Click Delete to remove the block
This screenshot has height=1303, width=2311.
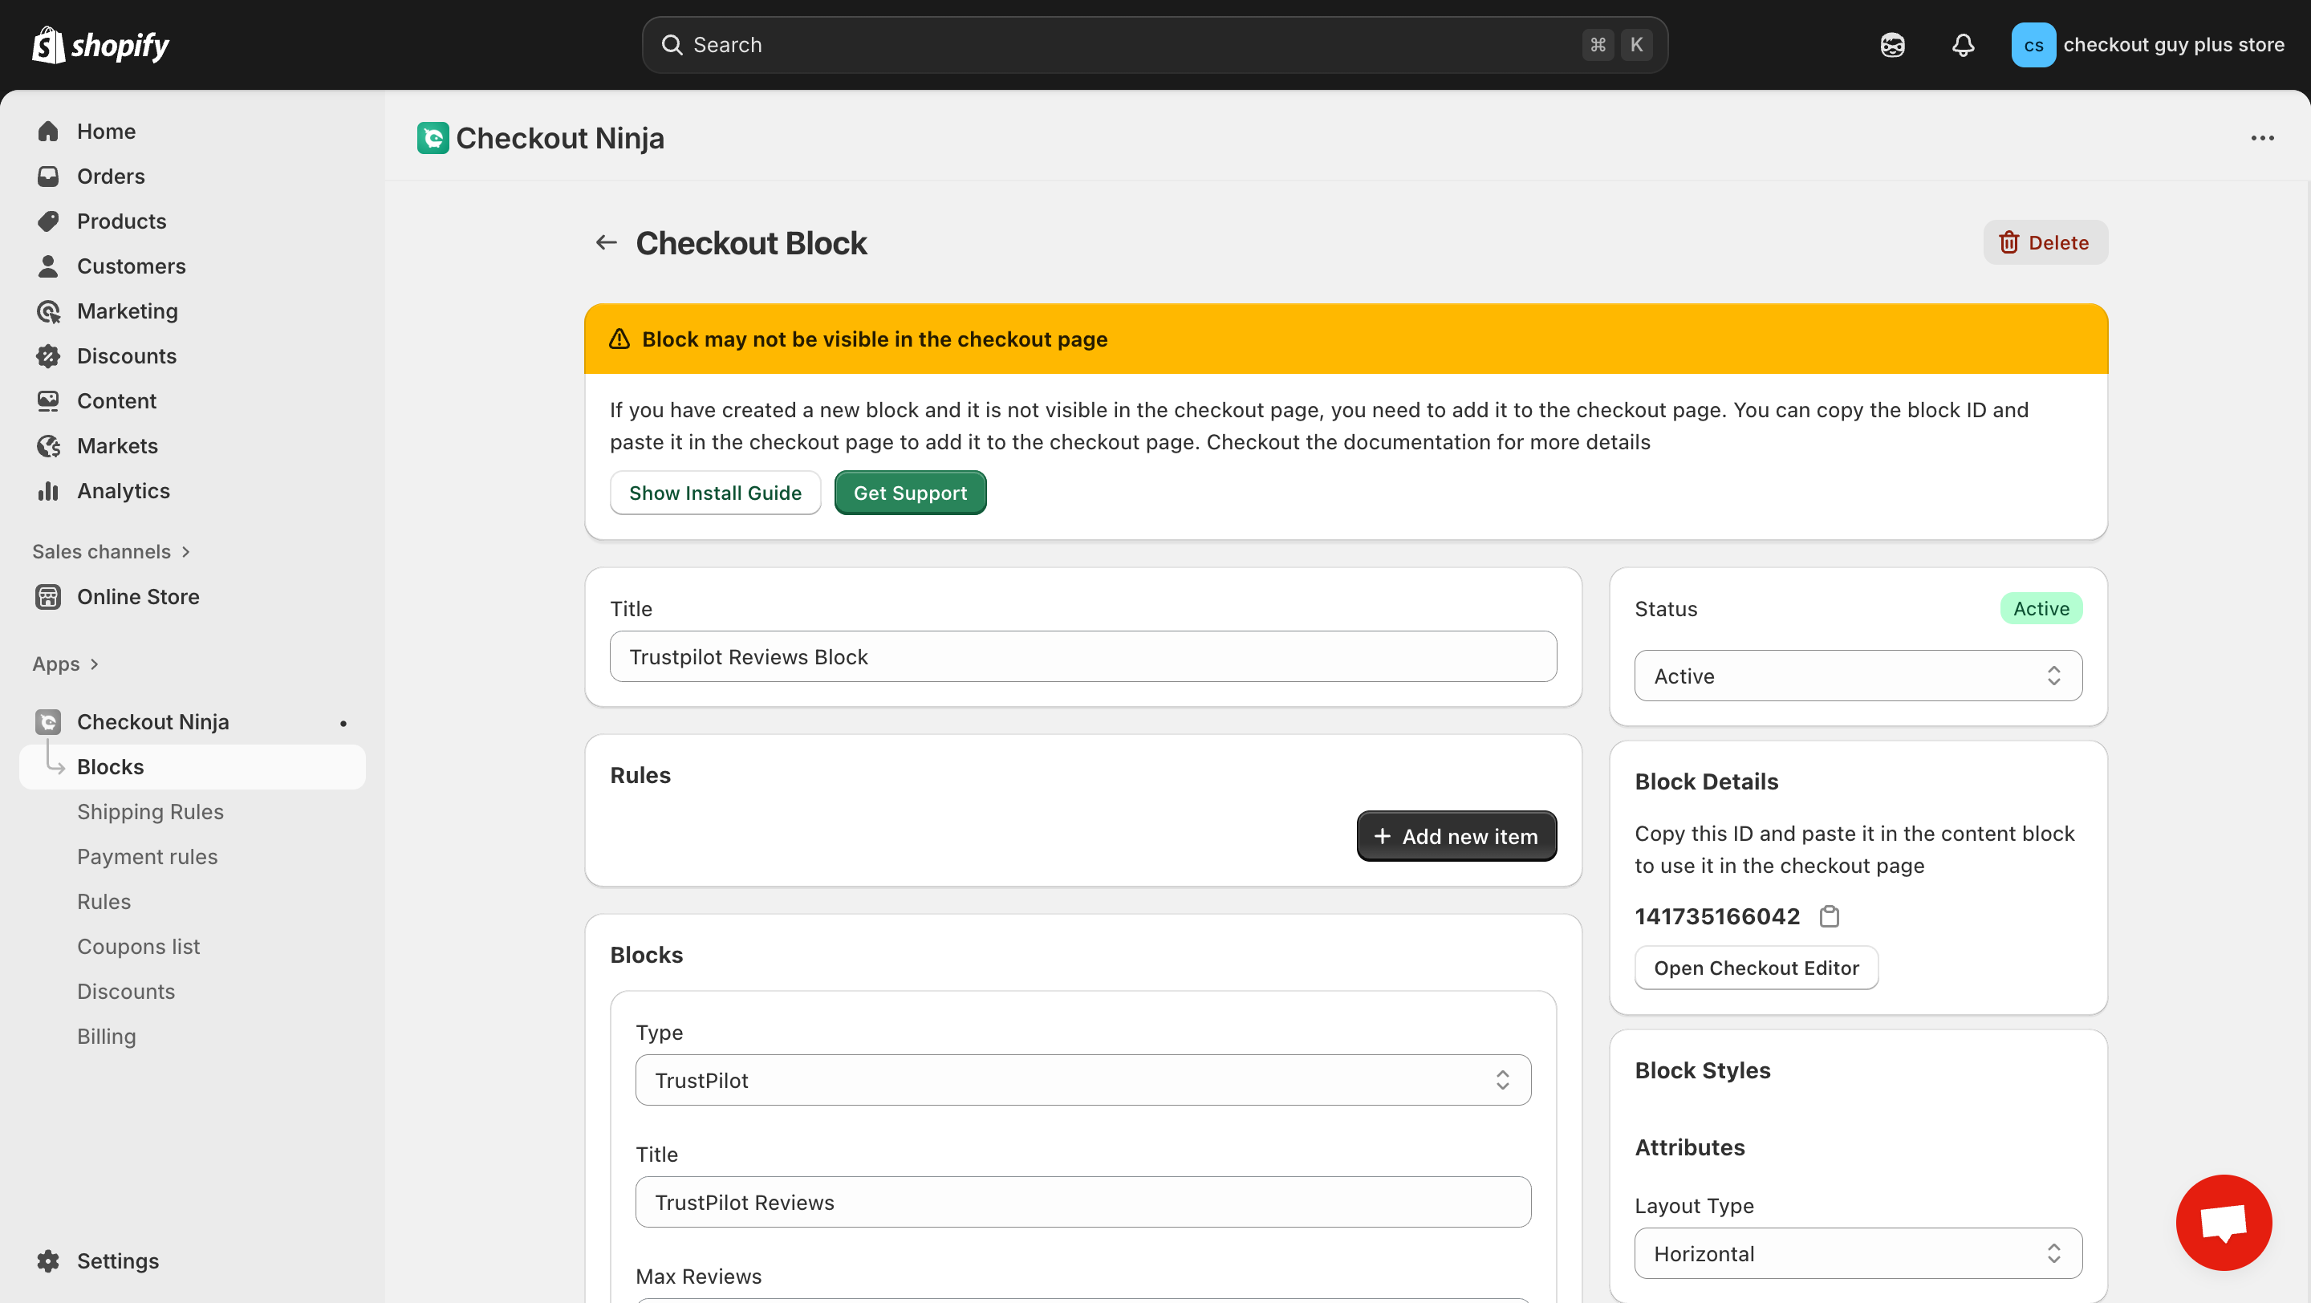[x=2045, y=242]
